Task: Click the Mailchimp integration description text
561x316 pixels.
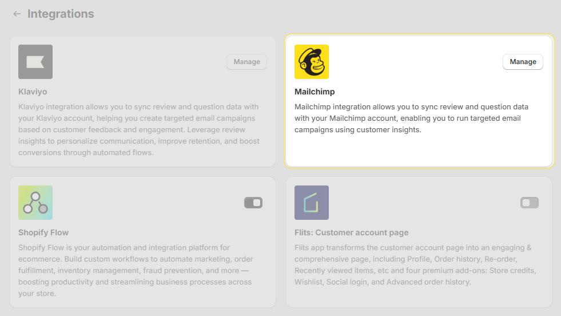Action: 411,118
